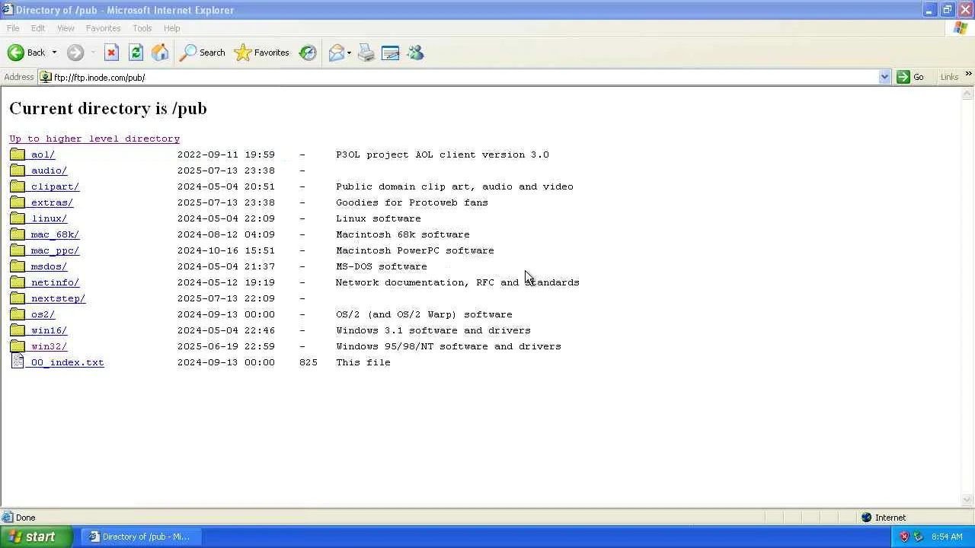
Task: Expand the Links toolbar chevron
Action: pyautogui.click(x=968, y=74)
